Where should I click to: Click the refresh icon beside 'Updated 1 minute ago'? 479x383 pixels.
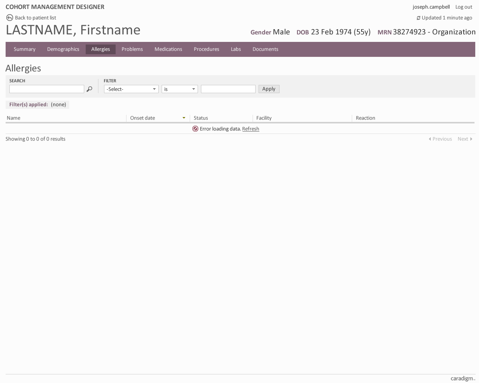(418, 18)
